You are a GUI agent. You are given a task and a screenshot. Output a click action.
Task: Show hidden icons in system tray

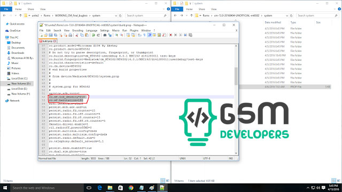pos(308,188)
